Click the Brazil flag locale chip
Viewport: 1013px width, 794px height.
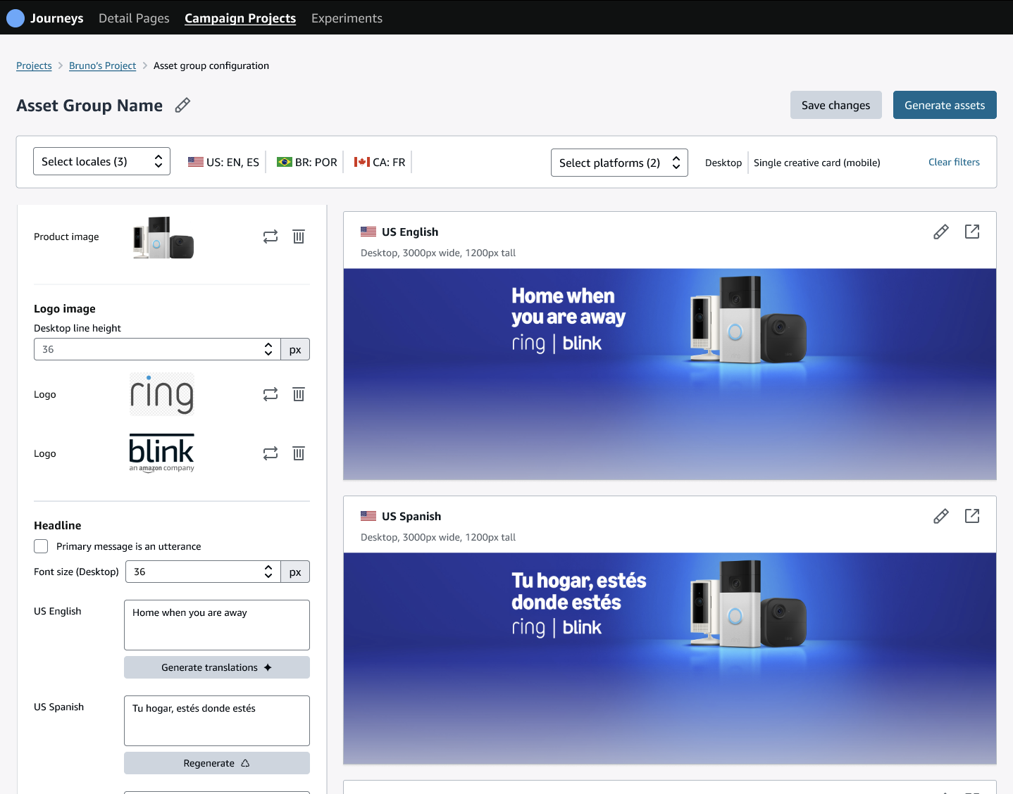tap(307, 162)
